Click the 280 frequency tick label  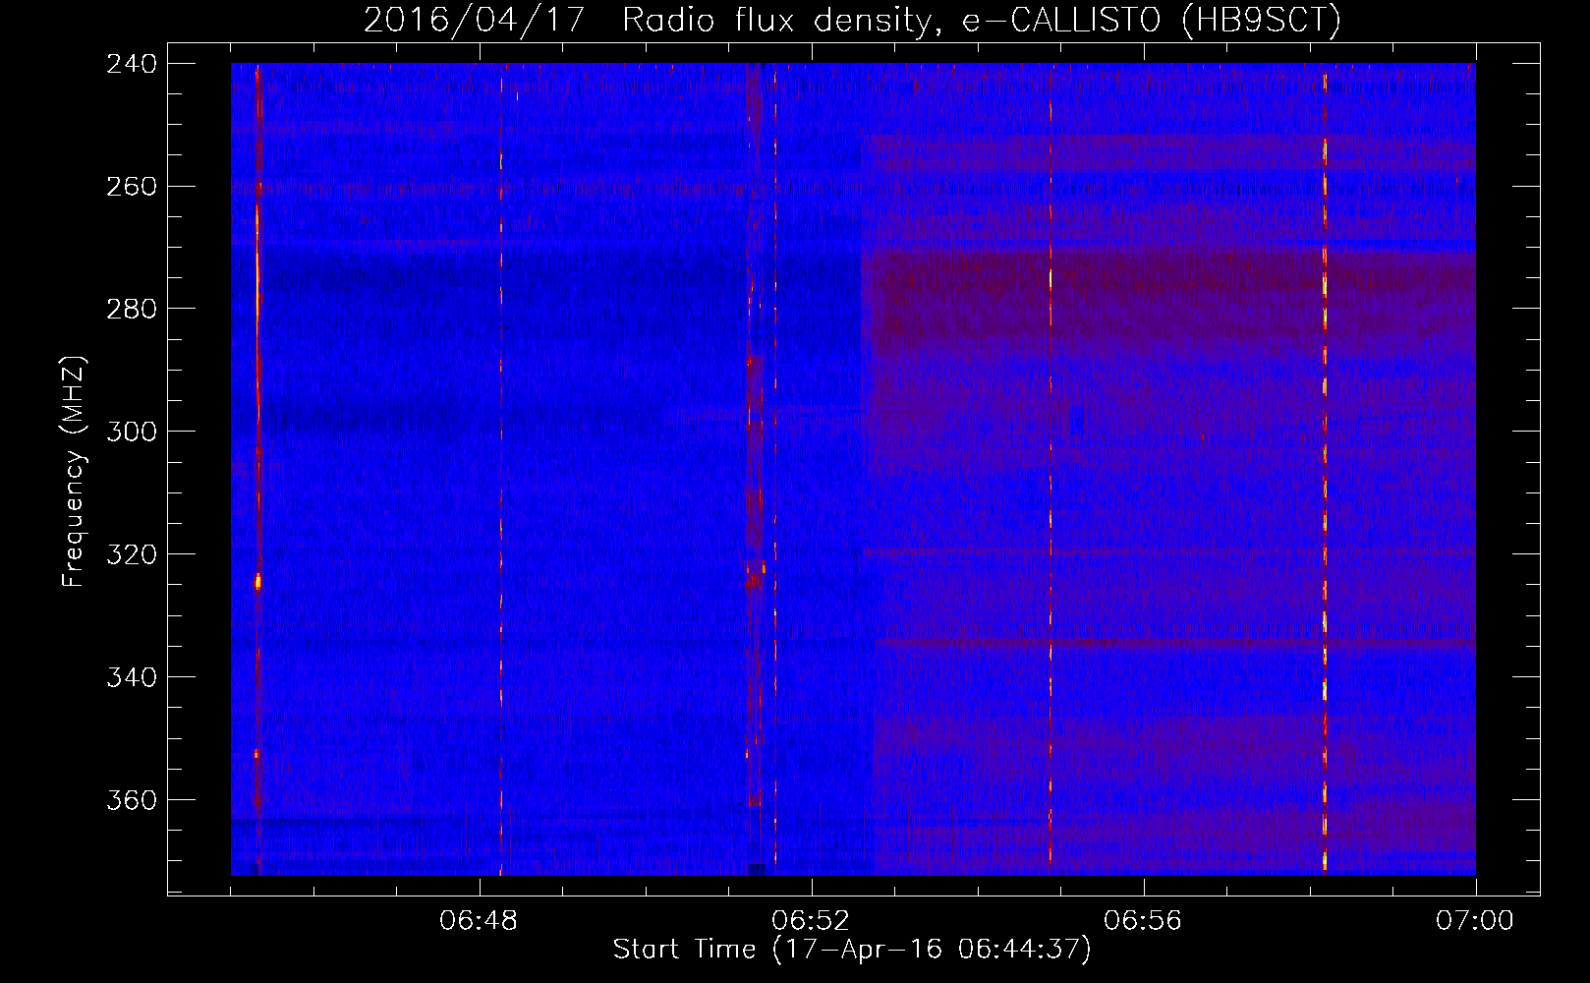(132, 310)
